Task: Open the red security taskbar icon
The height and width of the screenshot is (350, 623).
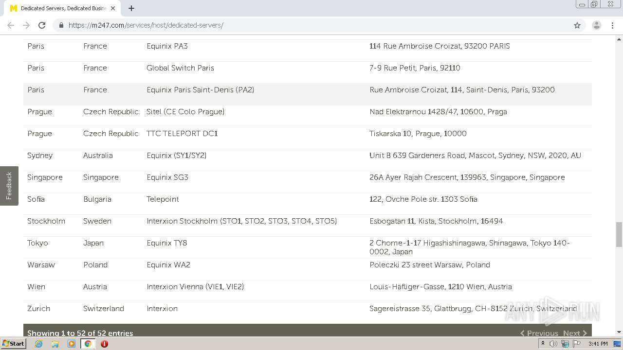Action: click(104, 344)
